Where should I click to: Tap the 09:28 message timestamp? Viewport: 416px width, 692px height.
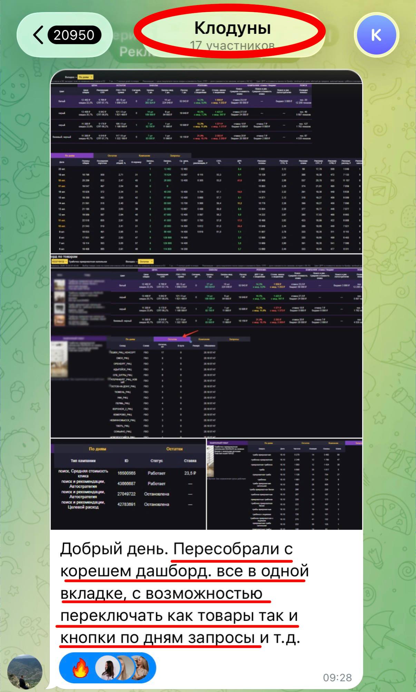[337, 678]
